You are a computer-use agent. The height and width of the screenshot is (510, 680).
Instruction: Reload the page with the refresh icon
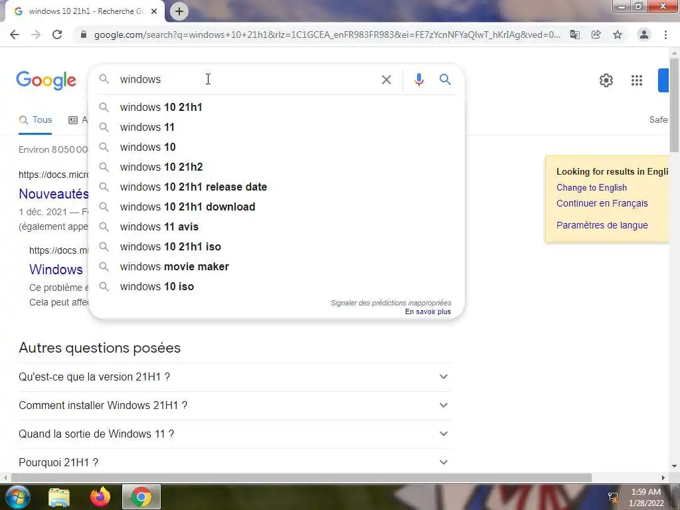[x=57, y=35]
